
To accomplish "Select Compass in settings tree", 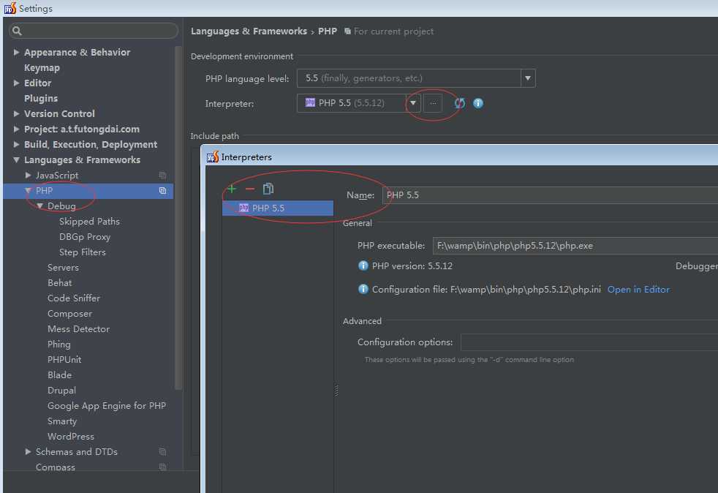I will (56, 467).
